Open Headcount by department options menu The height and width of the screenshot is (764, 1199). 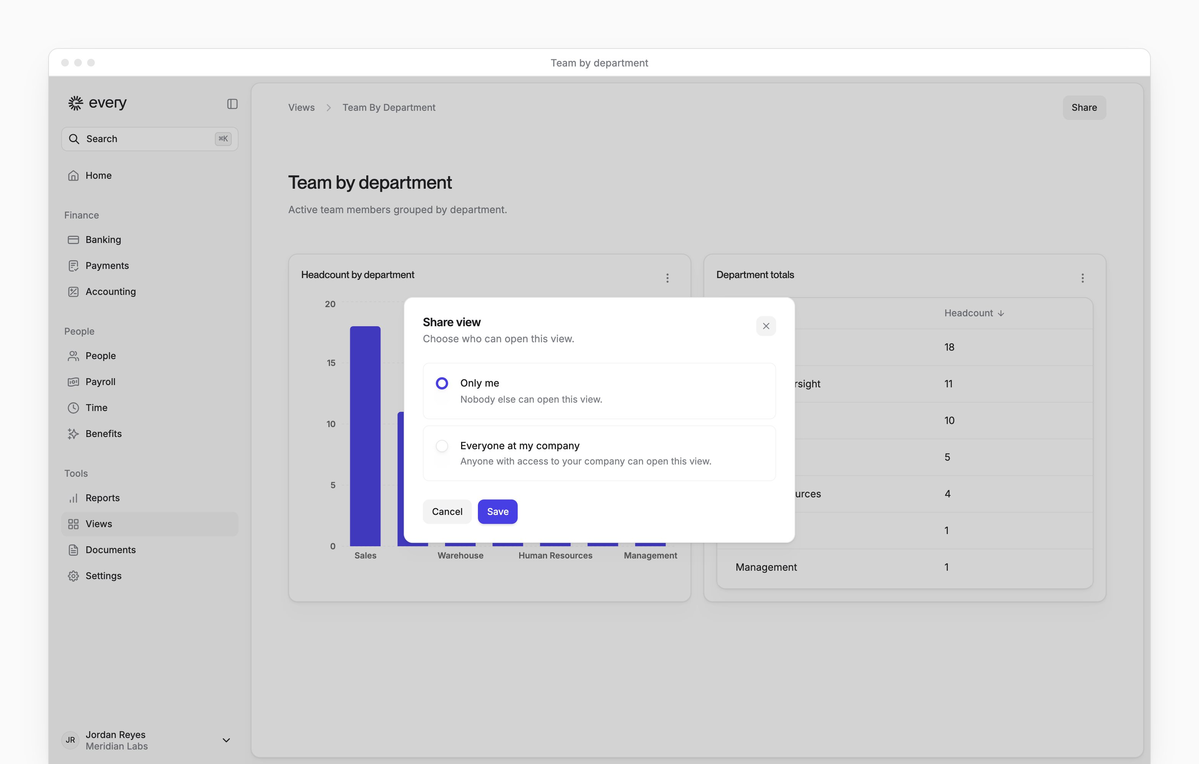coord(667,278)
